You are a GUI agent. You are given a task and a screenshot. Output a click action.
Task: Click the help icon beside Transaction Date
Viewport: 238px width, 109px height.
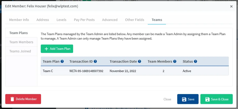139,61
